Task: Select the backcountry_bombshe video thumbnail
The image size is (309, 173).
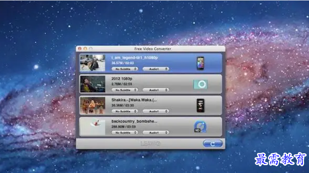Action: pos(93,127)
